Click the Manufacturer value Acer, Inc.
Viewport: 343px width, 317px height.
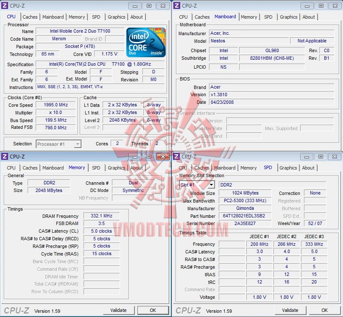[271, 33]
